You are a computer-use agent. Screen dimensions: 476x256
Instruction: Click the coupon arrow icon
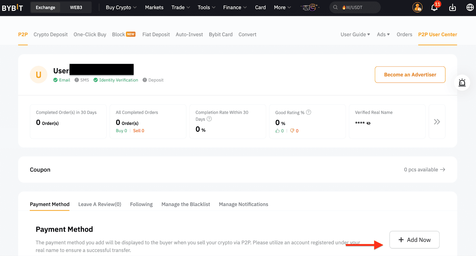(x=443, y=169)
